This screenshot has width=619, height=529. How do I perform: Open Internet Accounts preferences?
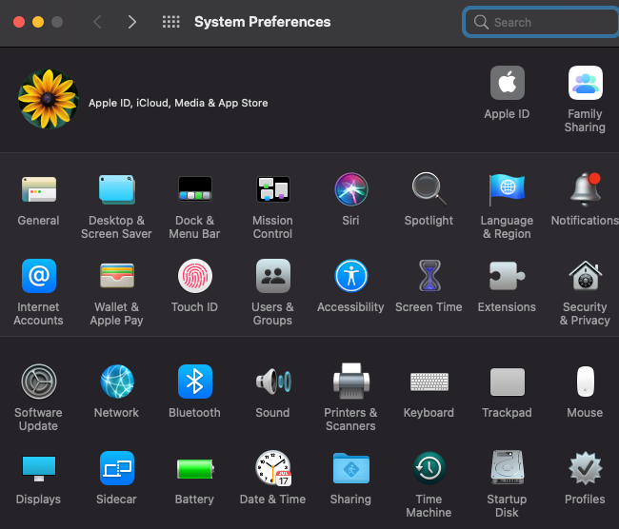point(39,276)
